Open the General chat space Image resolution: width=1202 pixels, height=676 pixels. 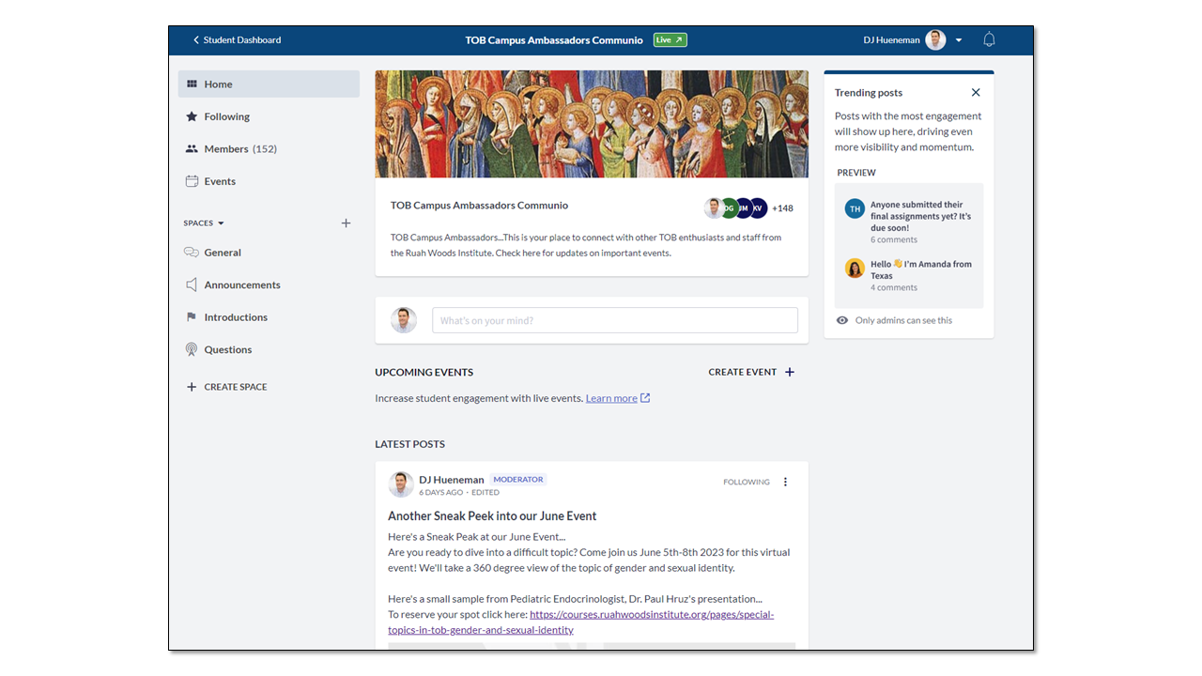(x=223, y=253)
